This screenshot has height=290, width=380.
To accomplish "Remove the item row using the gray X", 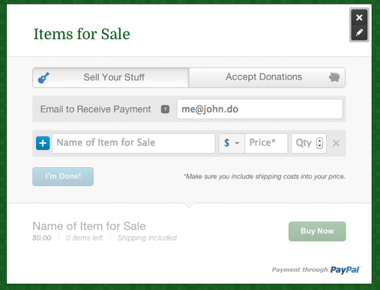I will coord(336,143).
